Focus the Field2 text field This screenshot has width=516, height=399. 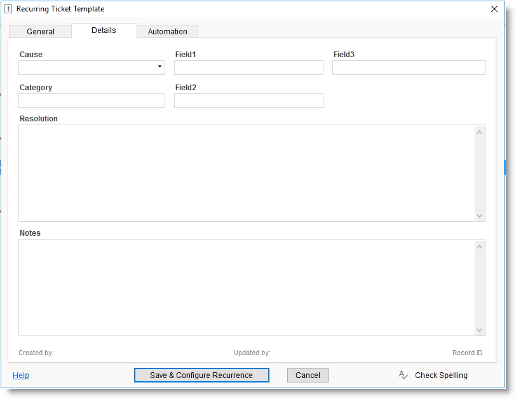pos(248,101)
